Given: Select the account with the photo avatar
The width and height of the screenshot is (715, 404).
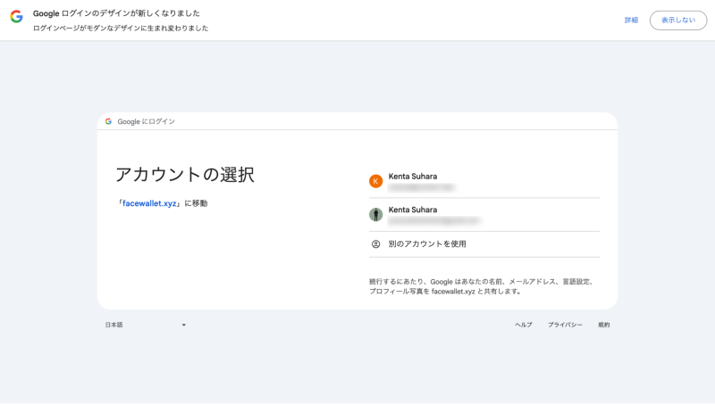Looking at the screenshot, I should pyautogui.click(x=484, y=215).
